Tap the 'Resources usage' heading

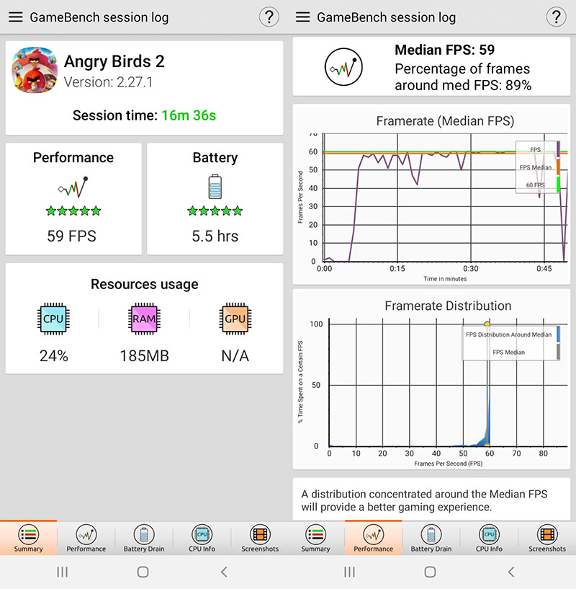145,284
